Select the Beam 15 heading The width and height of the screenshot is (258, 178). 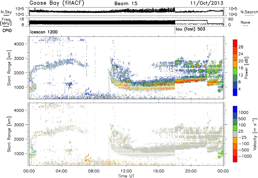(x=126, y=4)
